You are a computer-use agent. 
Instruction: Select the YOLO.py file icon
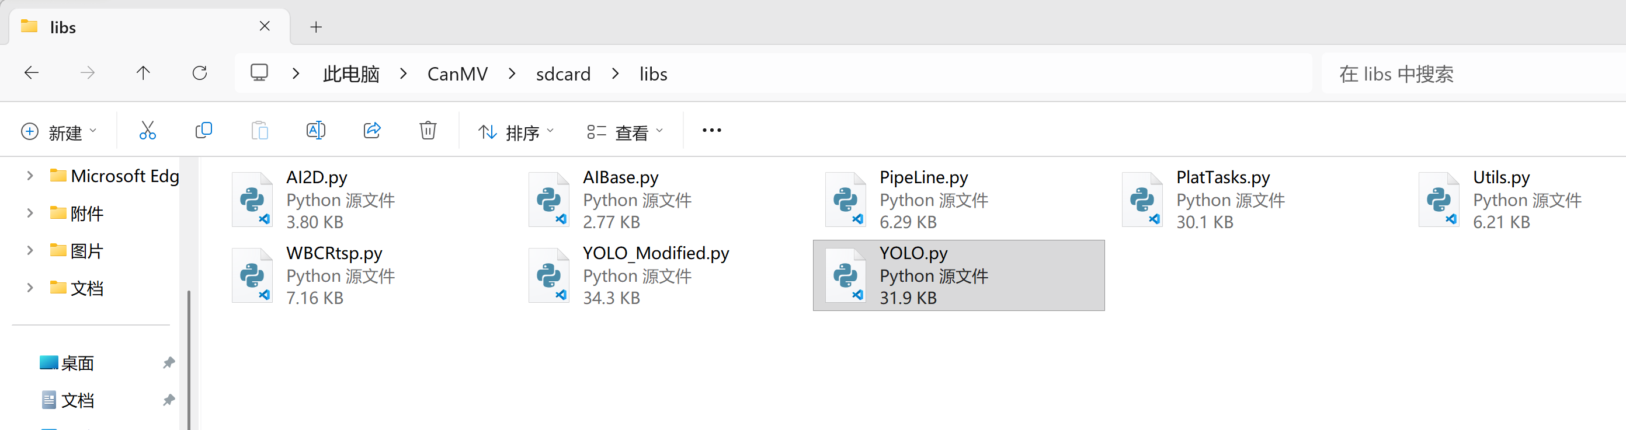846,275
